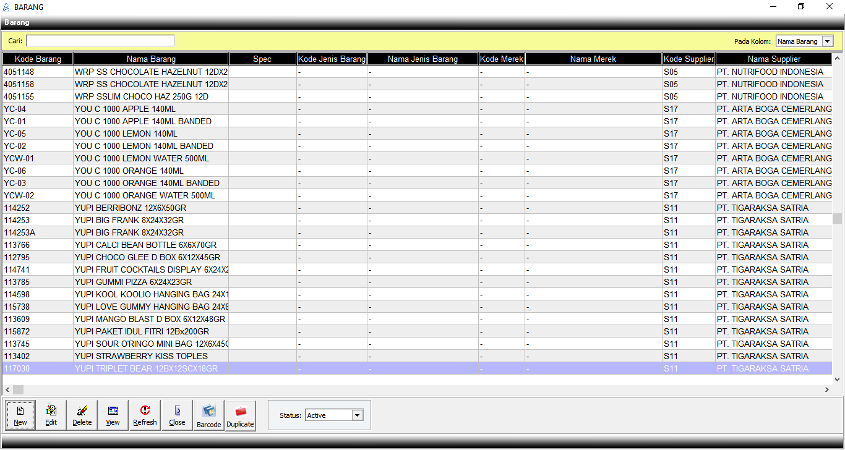Viewport: 845px width, 450px height.
Task: Open the Barcode tool
Action: coord(209,415)
